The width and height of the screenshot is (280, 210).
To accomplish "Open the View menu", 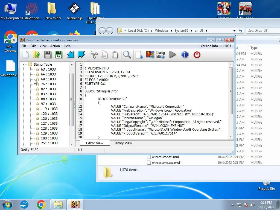I will click(x=43, y=46).
